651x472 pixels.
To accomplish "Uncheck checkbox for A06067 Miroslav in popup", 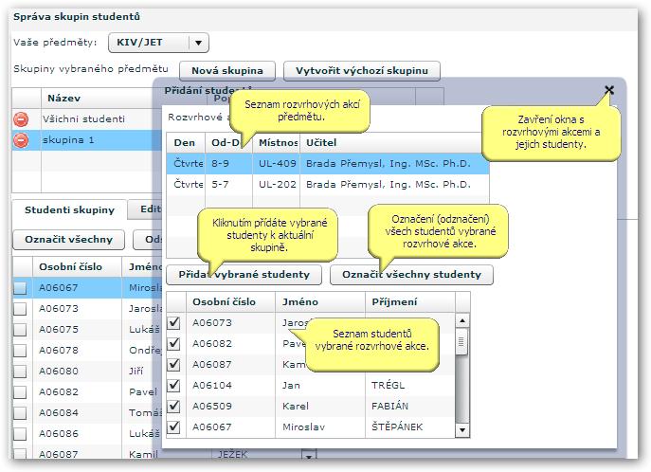I will click(173, 427).
